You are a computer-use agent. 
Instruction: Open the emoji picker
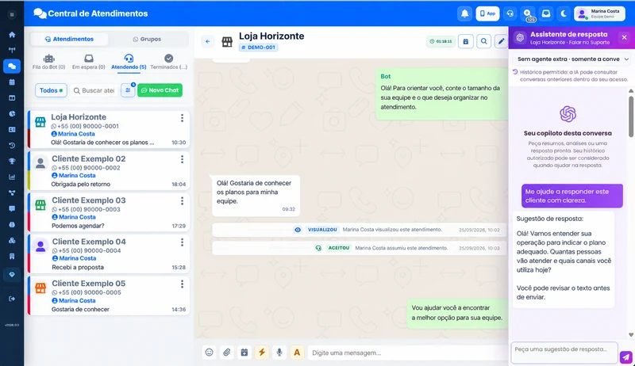[209, 353]
